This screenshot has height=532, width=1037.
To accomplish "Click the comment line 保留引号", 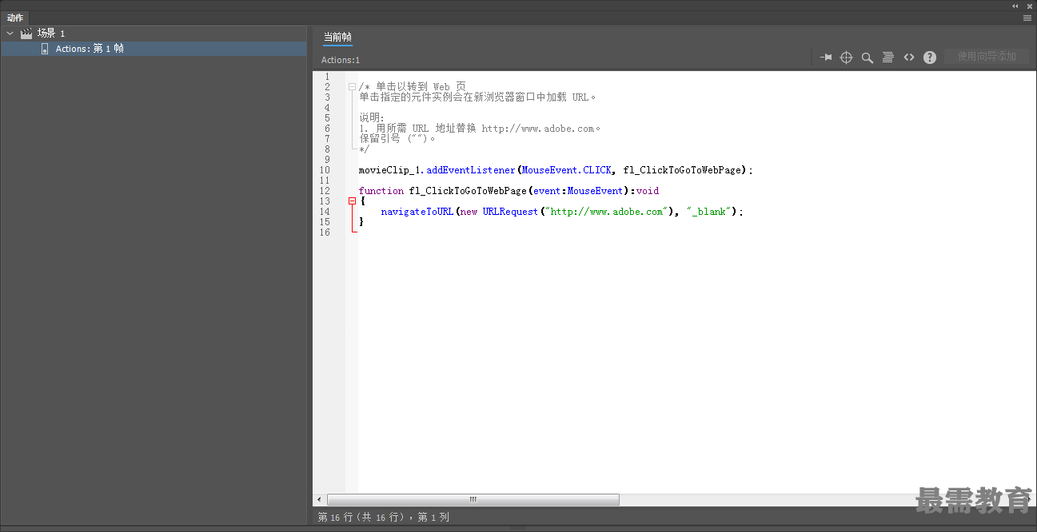I will tap(397, 138).
